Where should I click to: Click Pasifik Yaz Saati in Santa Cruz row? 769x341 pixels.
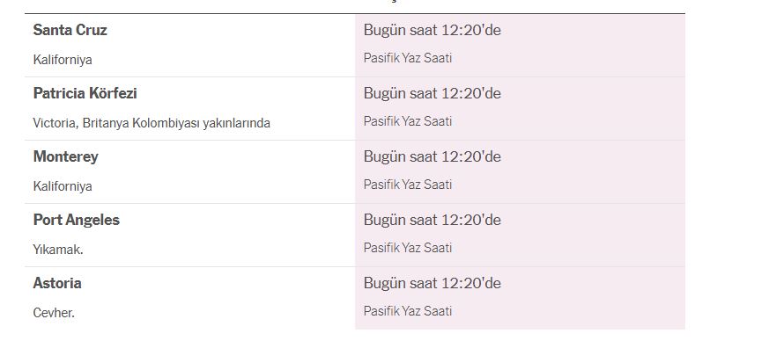tap(408, 58)
